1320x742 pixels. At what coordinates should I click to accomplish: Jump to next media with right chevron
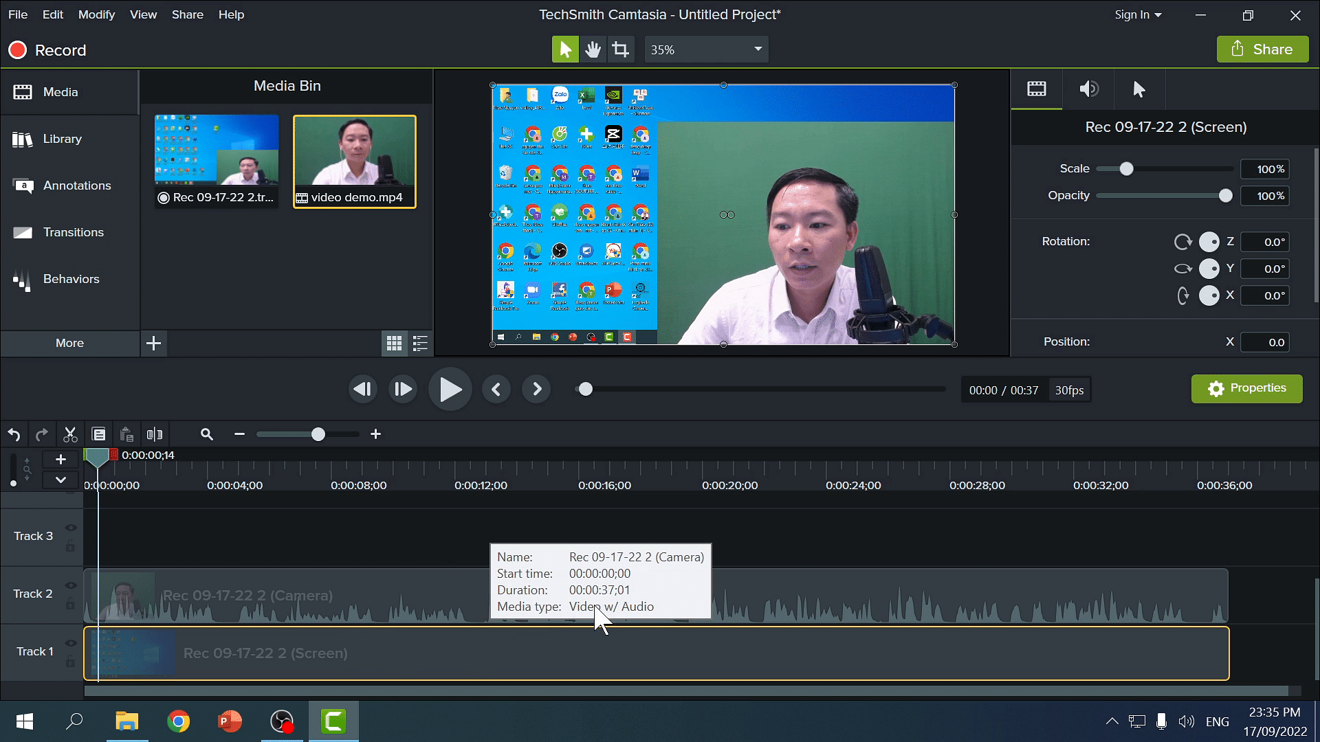(x=537, y=390)
